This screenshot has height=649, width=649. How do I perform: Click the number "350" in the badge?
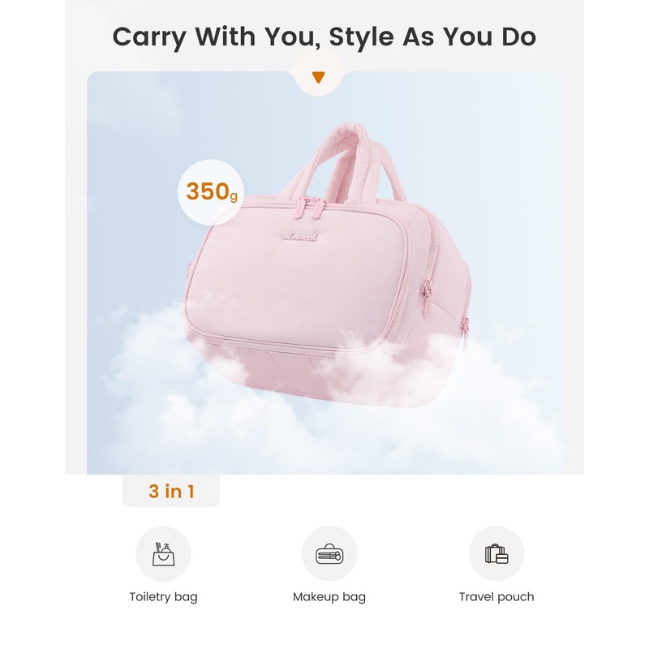206,191
